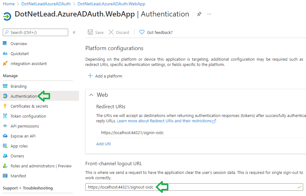
Task: Click the Token configuration bars icon
Action: (5, 116)
